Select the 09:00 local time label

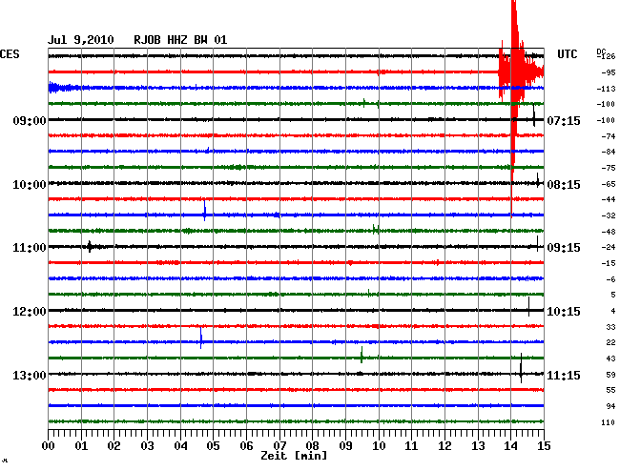point(30,120)
